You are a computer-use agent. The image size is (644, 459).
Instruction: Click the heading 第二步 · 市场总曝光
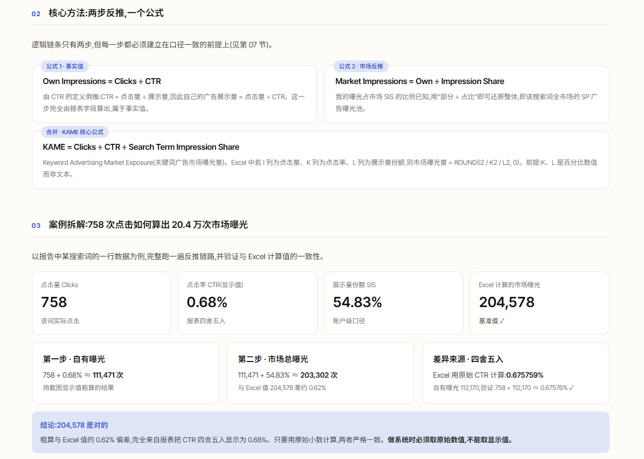point(273,359)
